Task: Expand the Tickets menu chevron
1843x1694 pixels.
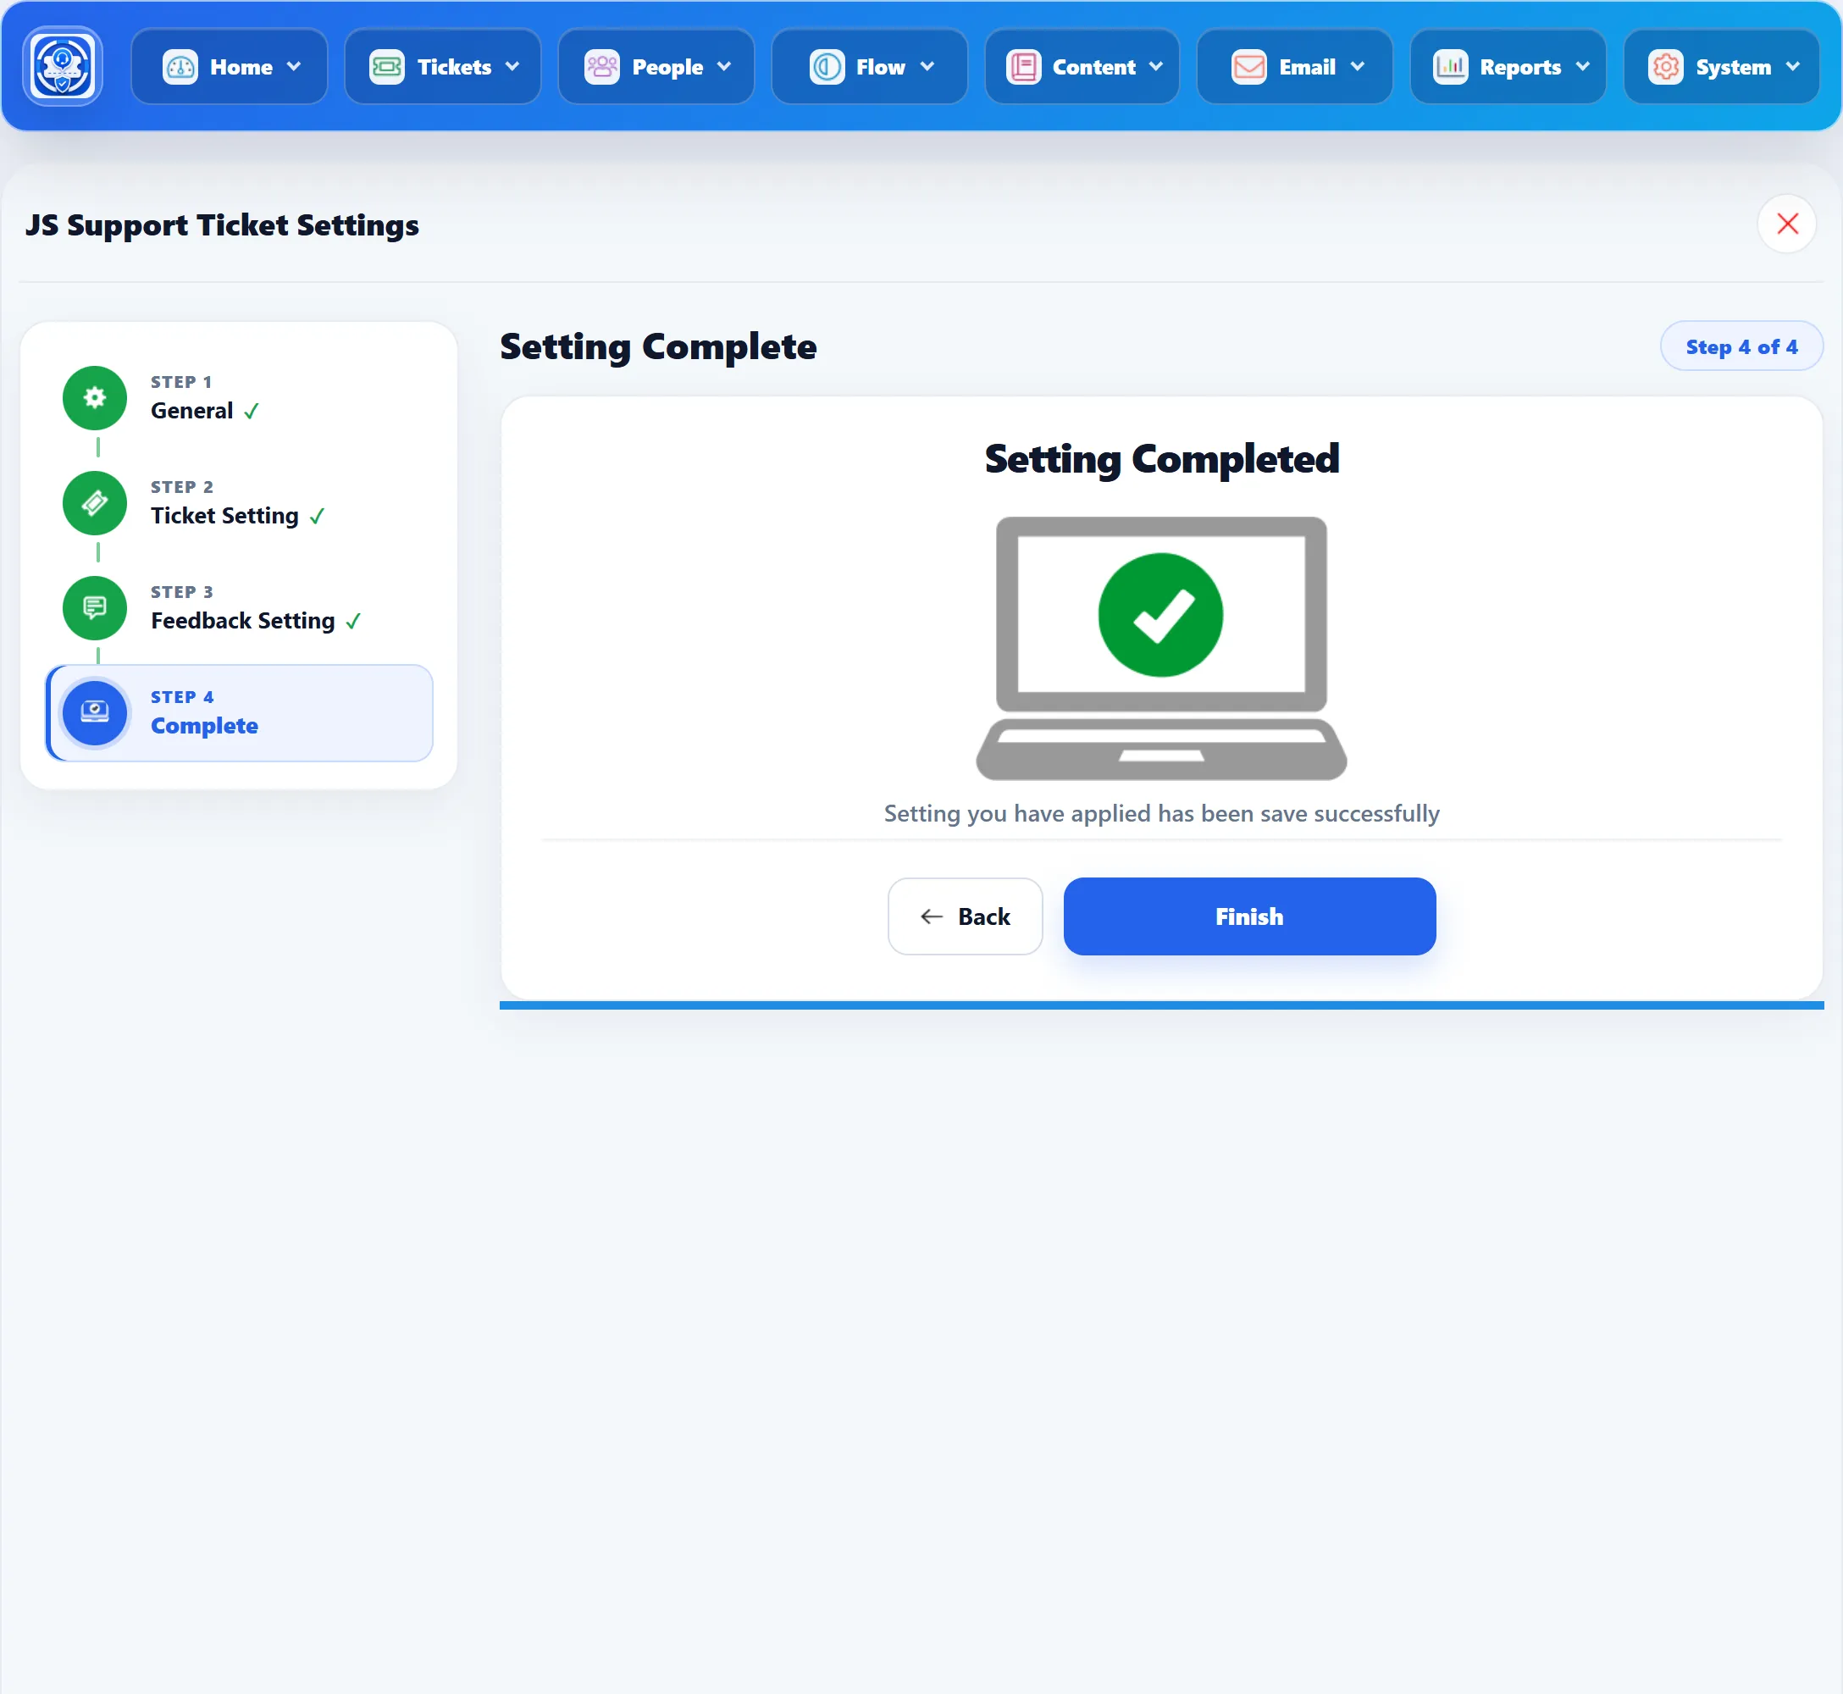Action: point(512,67)
